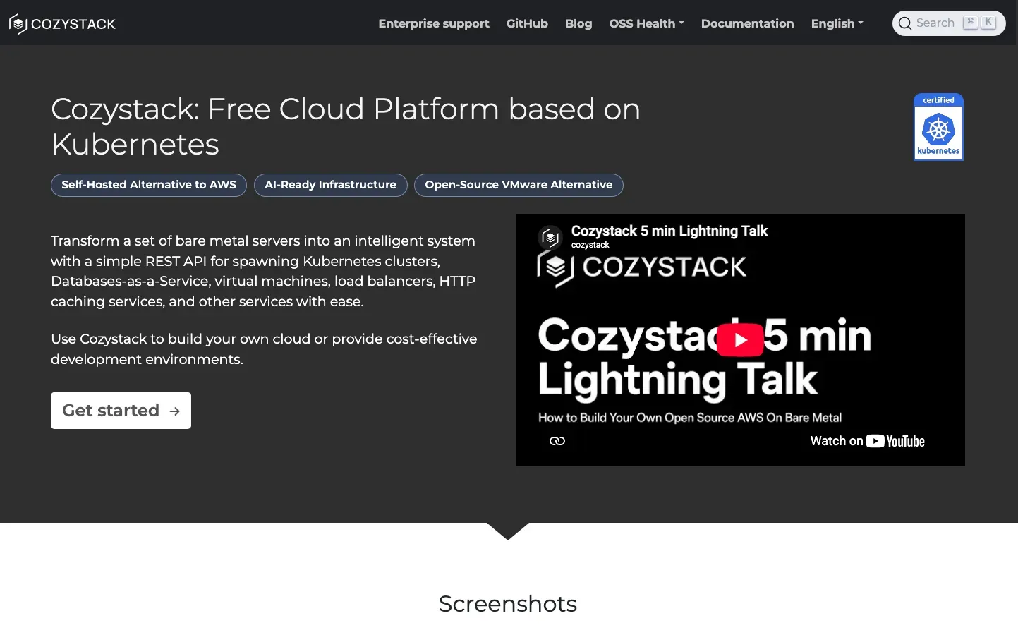Image resolution: width=1018 pixels, height=635 pixels.
Task: Open the Enterprise support page
Action: click(433, 23)
